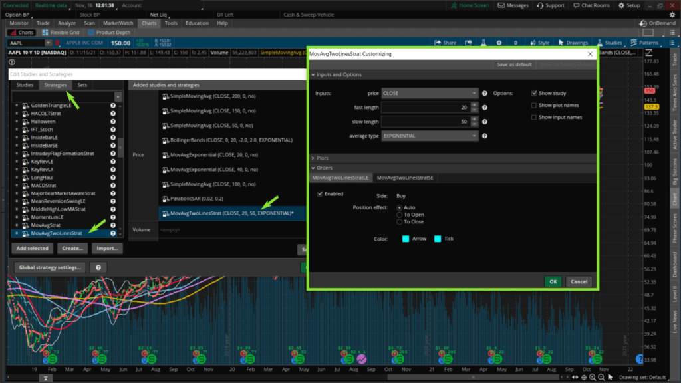Open average type EXPONENTIAL dropdown

(430, 136)
